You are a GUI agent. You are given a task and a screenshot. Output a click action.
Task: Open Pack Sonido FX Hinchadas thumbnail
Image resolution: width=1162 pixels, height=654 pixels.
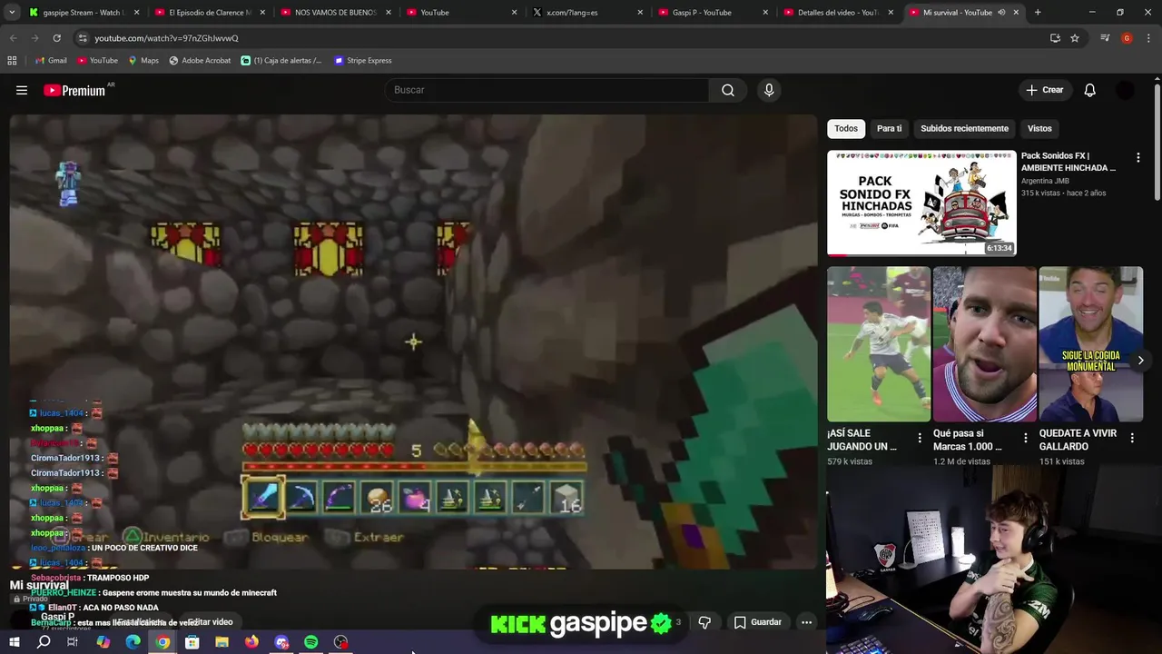921,203
